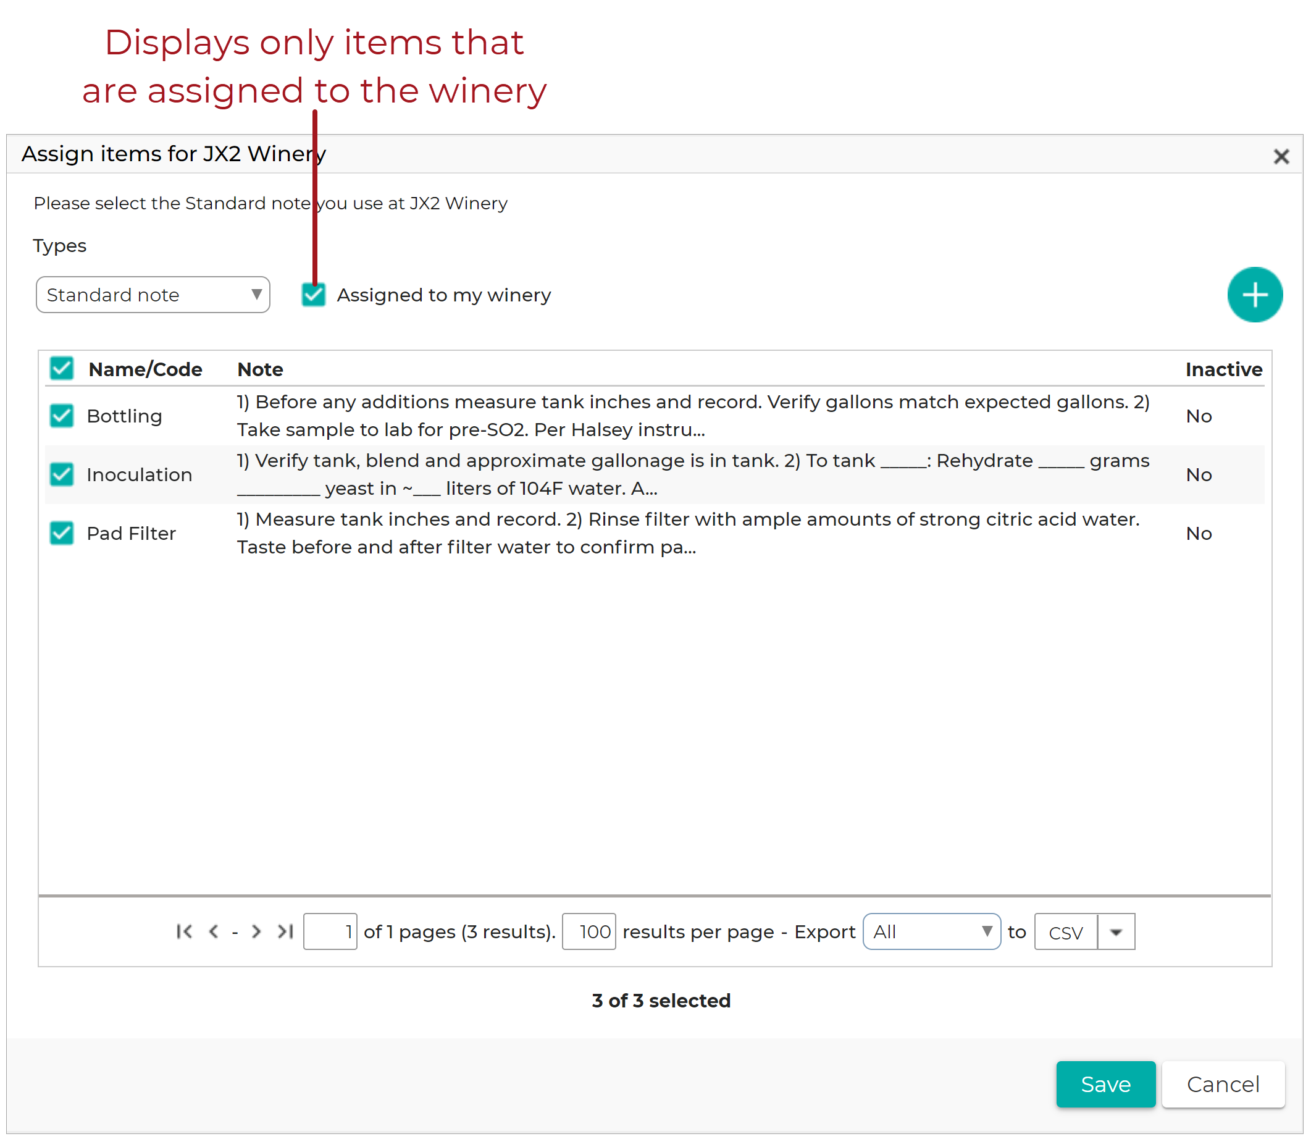
Task: Toggle the select-all checkbox in header
Action: pyautogui.click(x=62, y=368)
